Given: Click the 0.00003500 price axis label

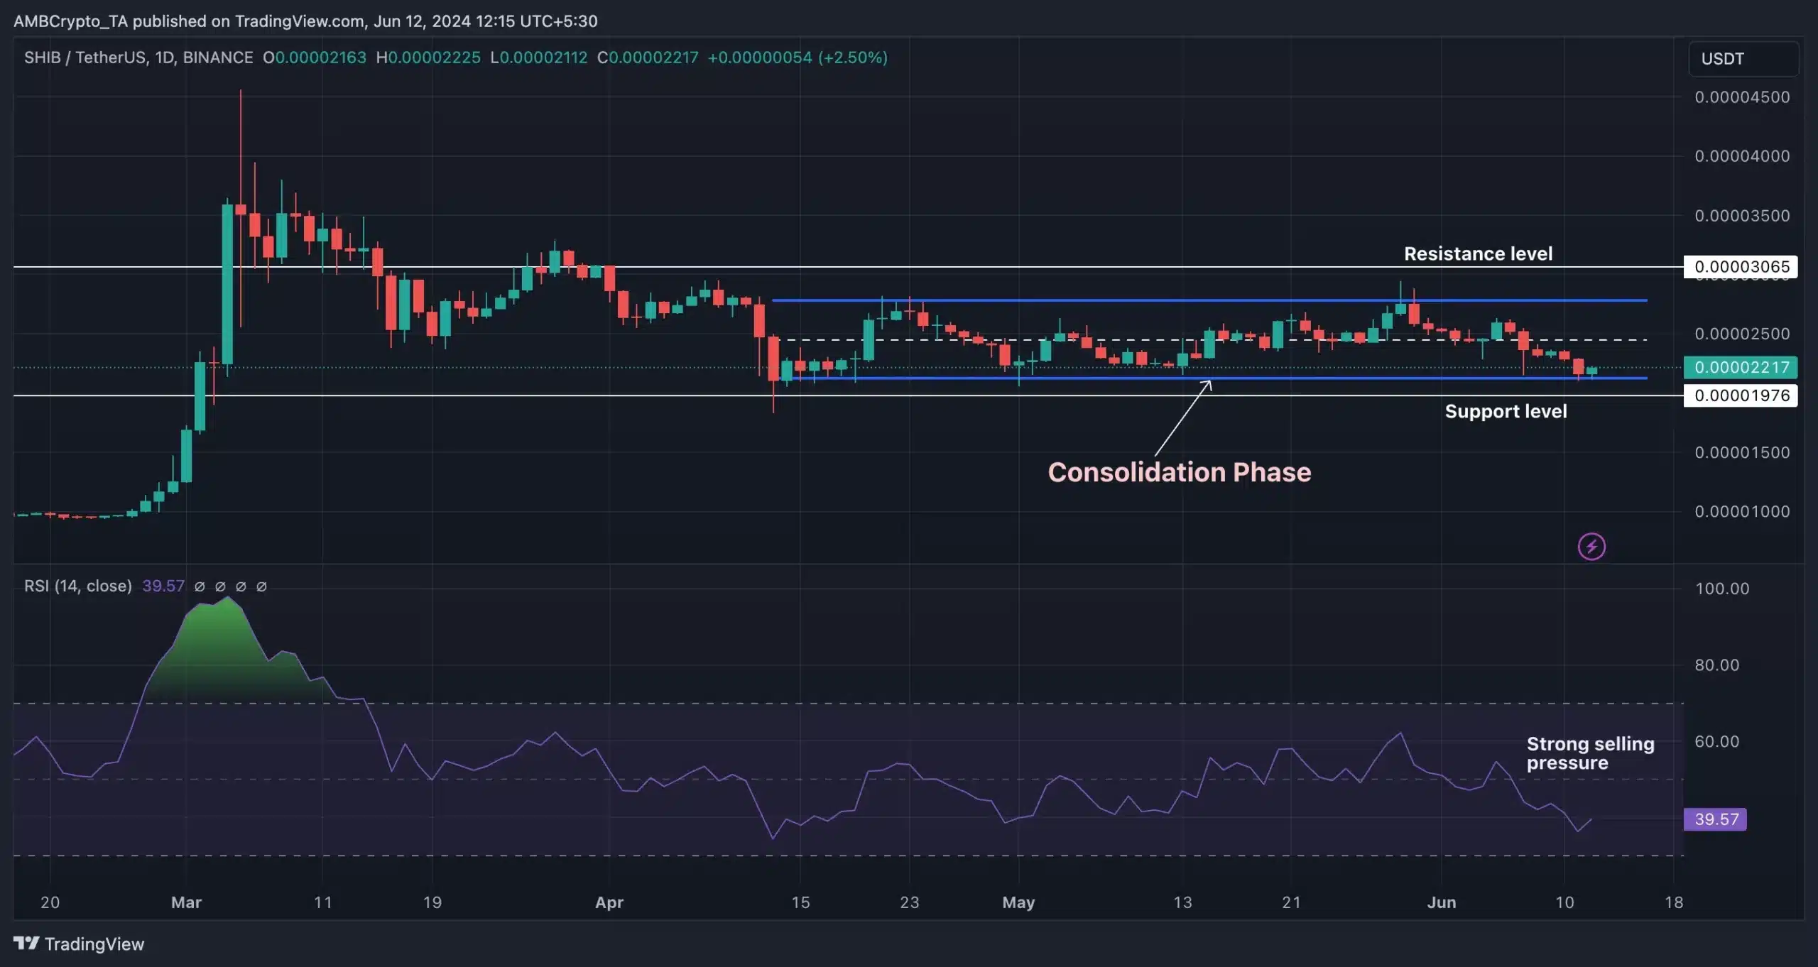Looking at the screenshot, I should click(x=1742, y=216).
